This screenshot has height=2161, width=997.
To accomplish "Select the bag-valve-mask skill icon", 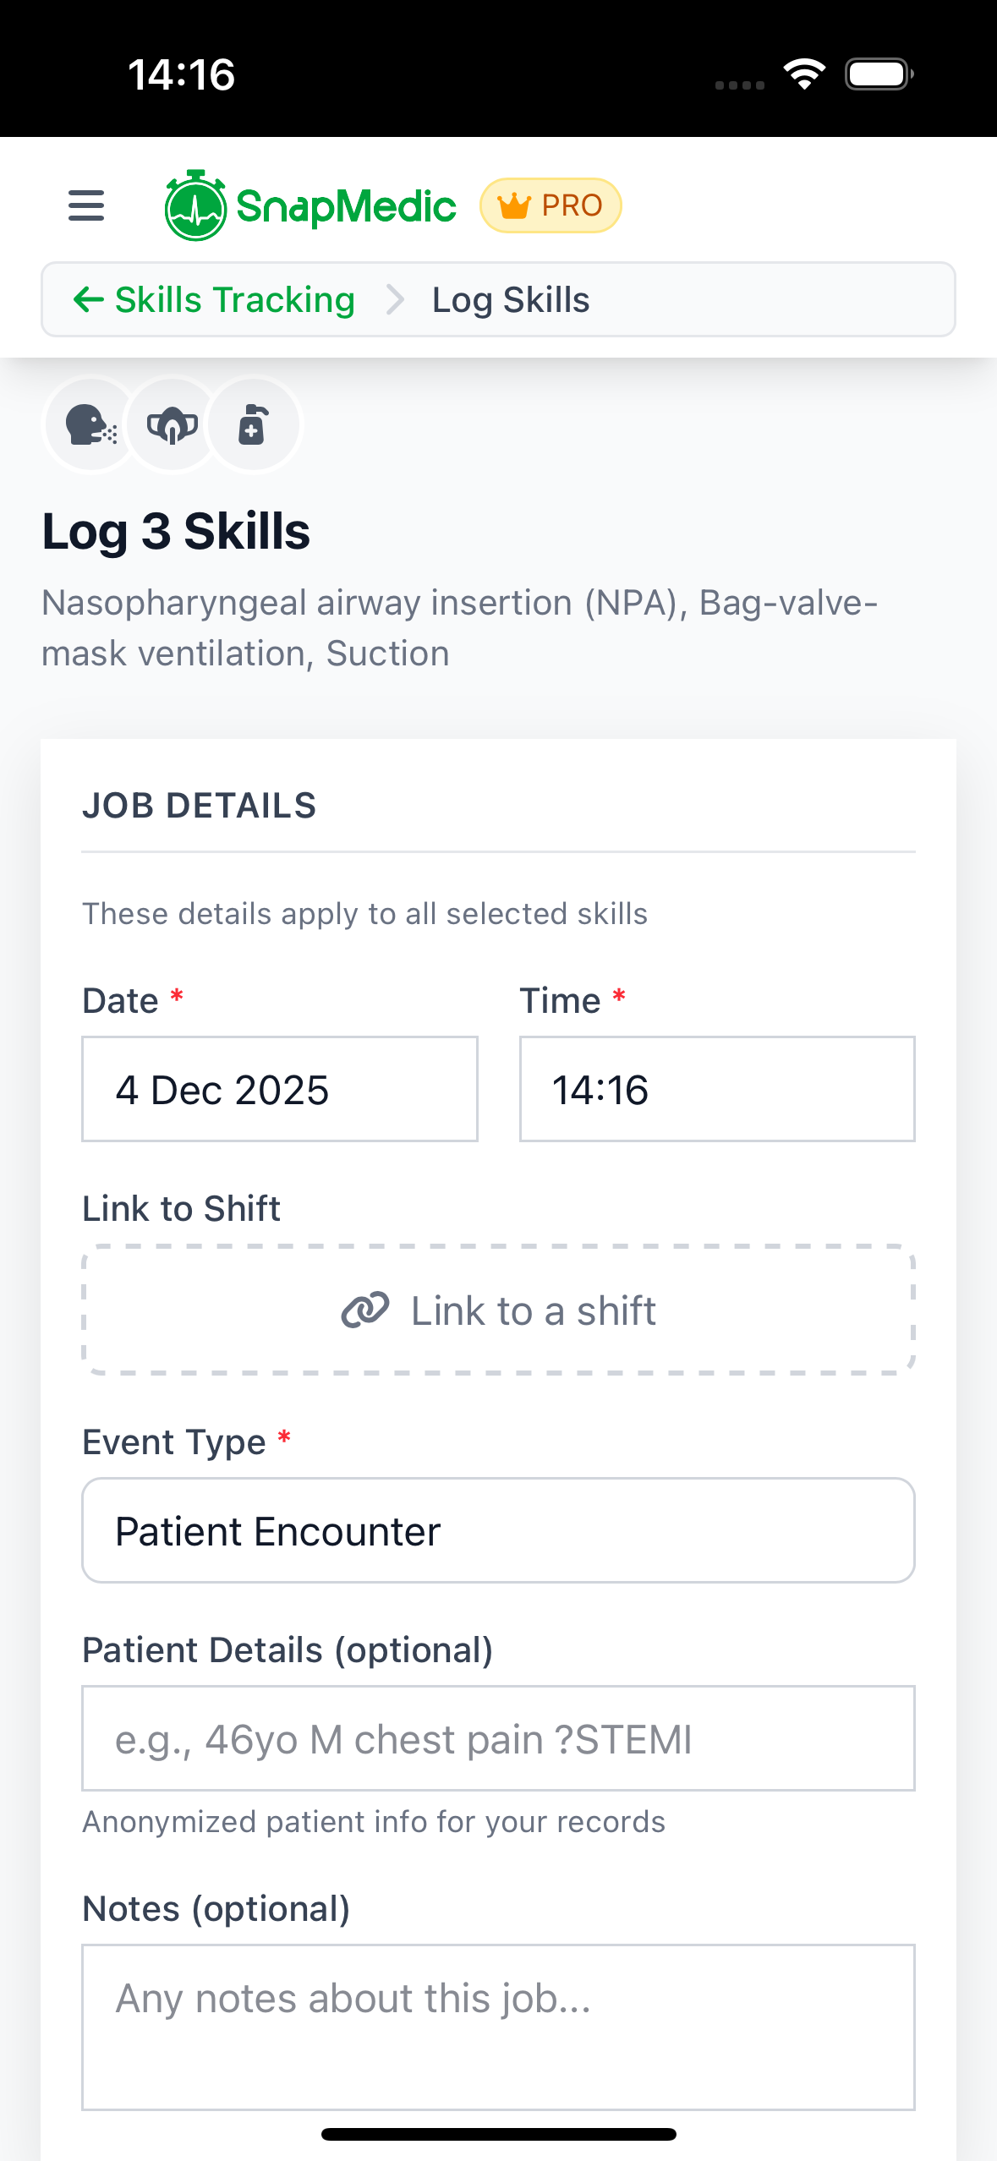I will [x=172, y=424].
